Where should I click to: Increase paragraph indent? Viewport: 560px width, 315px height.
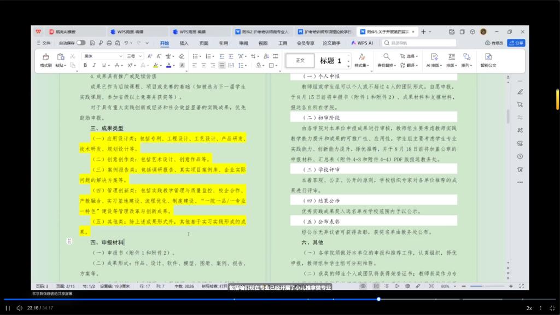click(x=231, y=56)
